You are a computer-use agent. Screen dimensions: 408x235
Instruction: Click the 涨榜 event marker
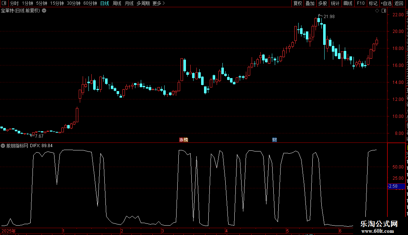point(183,140)
